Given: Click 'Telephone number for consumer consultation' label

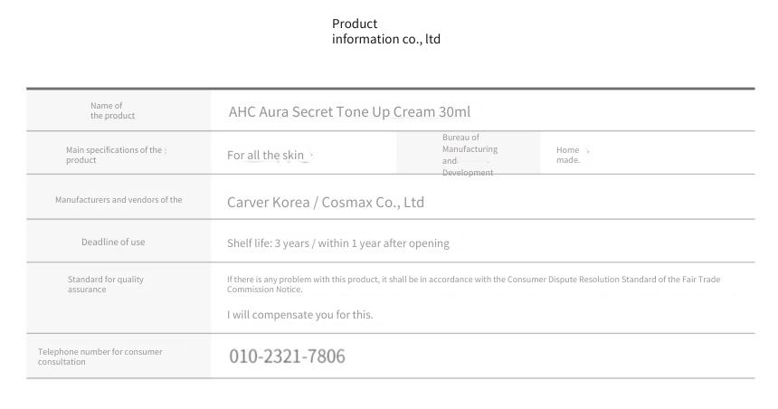Looking at the screenshot, I should tap(100, 357).
